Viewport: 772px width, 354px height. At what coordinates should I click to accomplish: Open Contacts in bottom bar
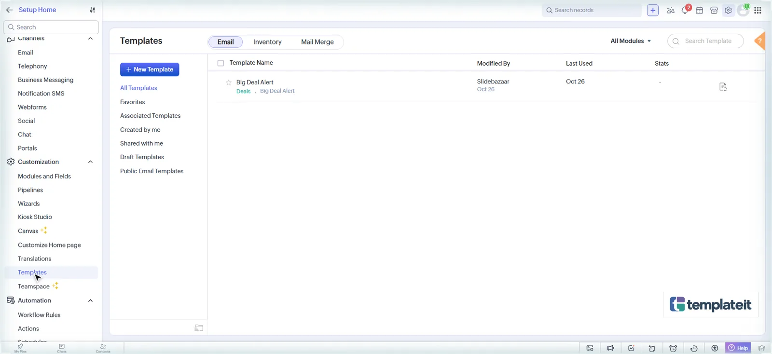103,348
